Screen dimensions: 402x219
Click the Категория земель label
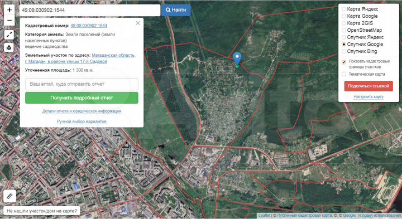point(45,35)
